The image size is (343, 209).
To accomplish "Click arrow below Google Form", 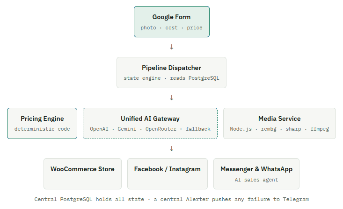I will tap(172, 47).
